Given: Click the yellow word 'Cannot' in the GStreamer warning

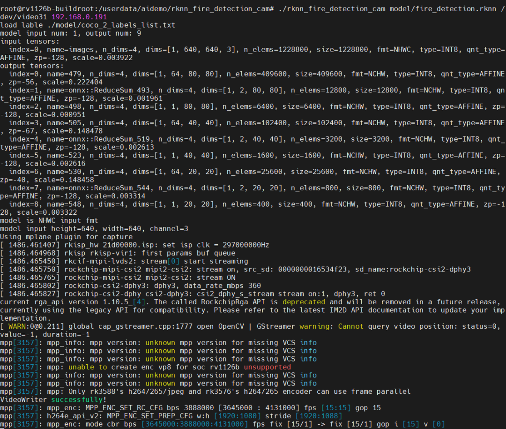Looking at the screenshot, I should [351, 326].
